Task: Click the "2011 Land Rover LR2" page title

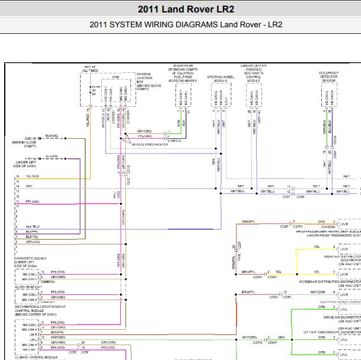Action: [x=186, y=9]
